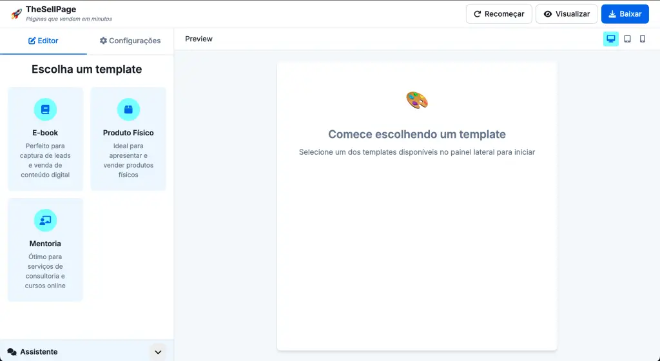
Task: Click the TheSellPage rocket logo
Action: point(16,14)
